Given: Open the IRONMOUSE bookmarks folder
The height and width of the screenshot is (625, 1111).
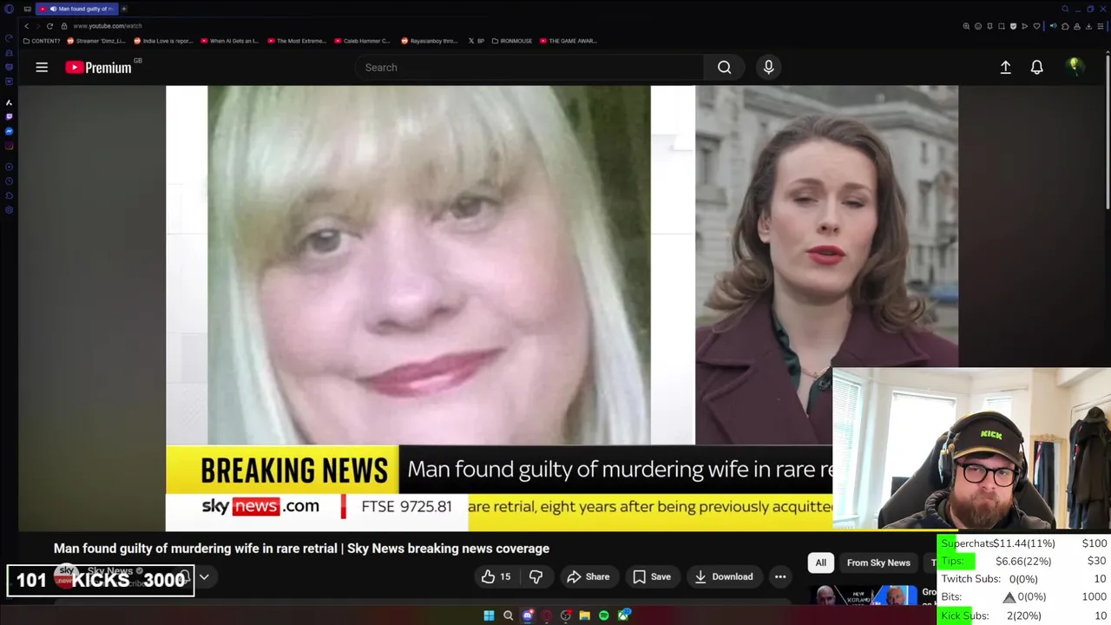Looking at the screenshot, I should coord(512,41).
